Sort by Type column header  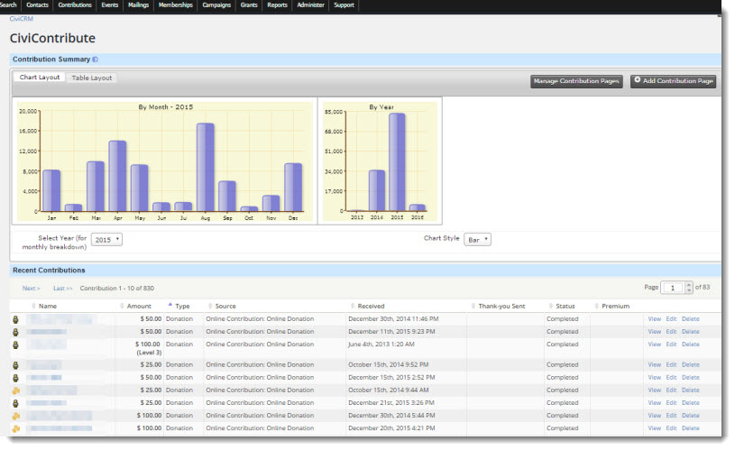tap(182, 306)
